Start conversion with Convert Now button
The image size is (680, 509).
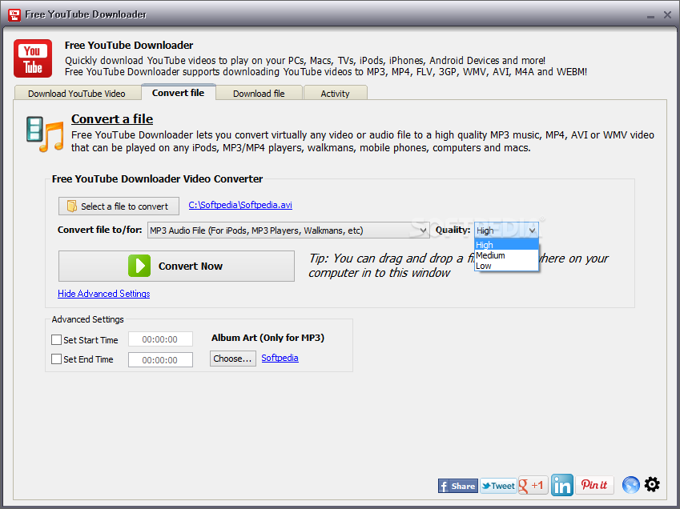(x=176, y=266)
